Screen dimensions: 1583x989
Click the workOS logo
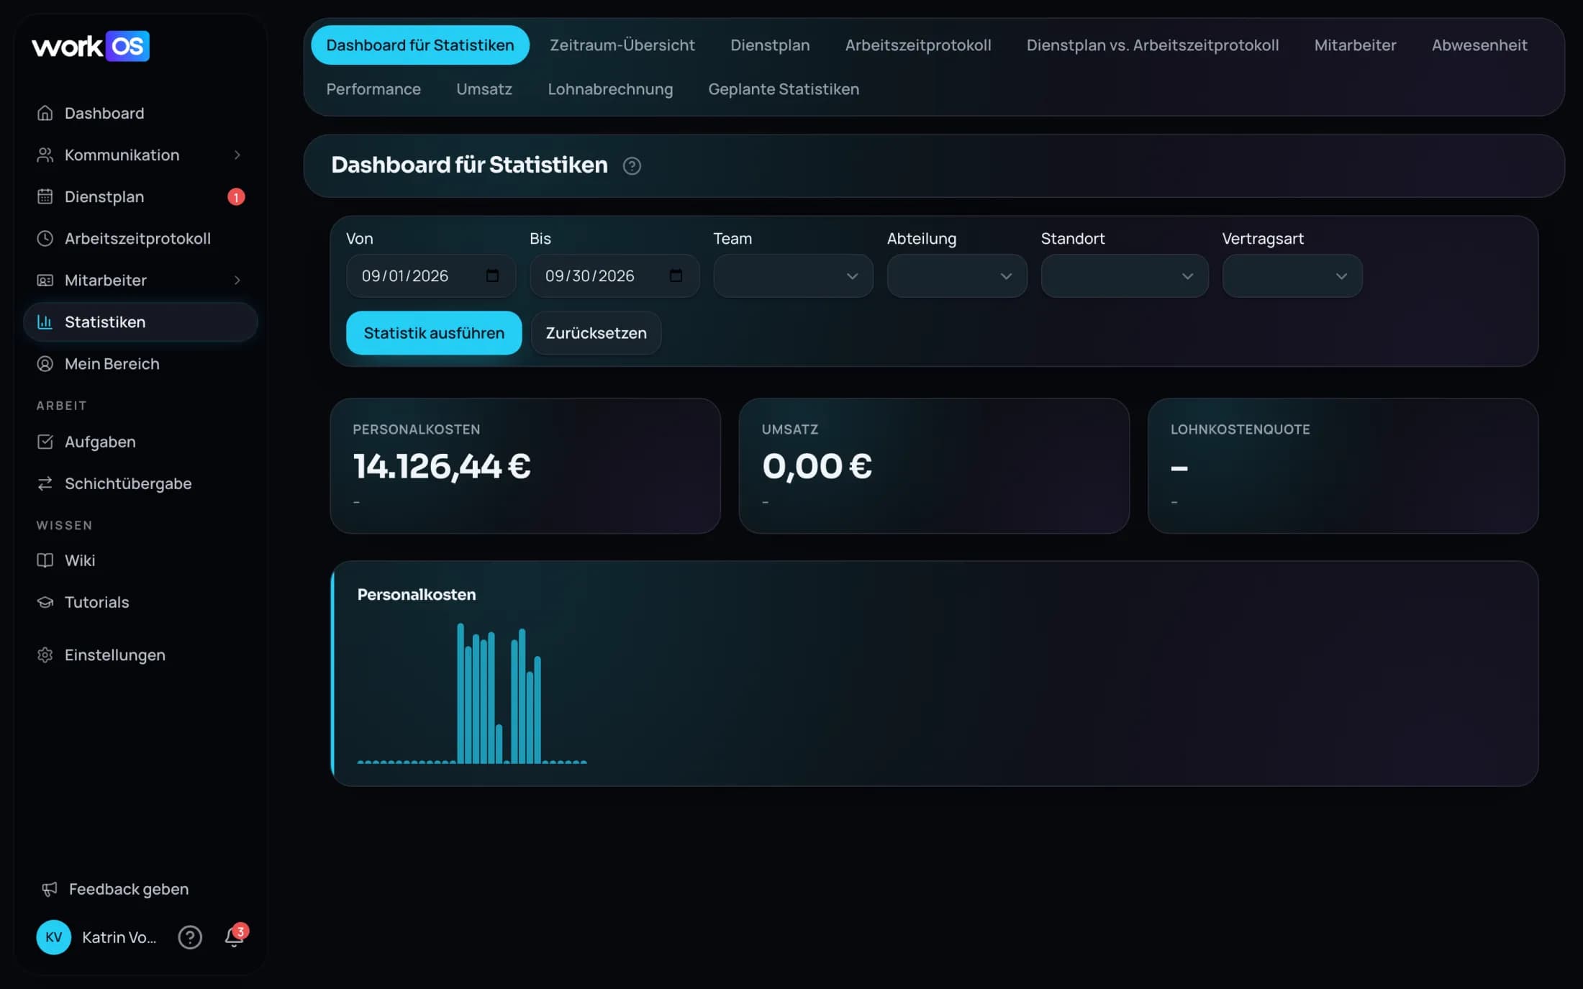tap(91, 46)
